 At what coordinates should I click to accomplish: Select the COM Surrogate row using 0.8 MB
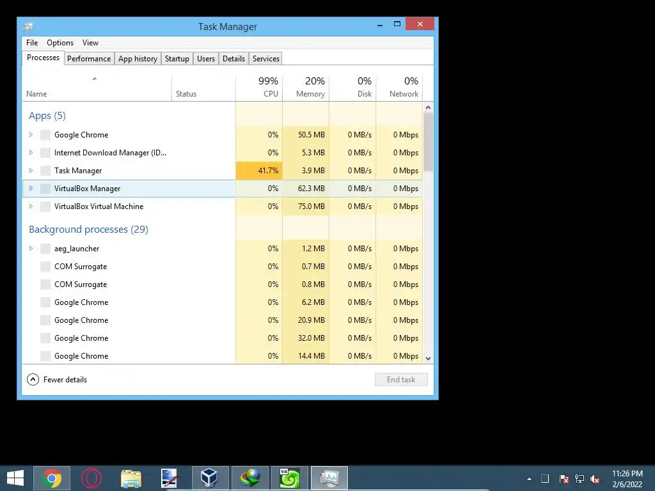point(222,284)
